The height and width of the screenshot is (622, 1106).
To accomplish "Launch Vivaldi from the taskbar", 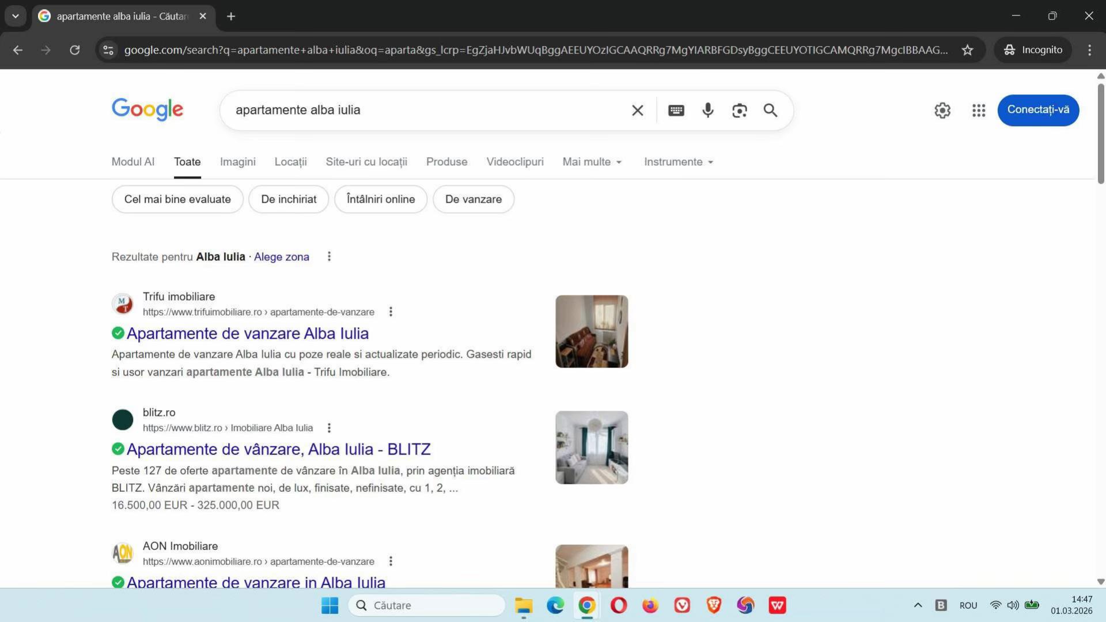I will (682, 605).
